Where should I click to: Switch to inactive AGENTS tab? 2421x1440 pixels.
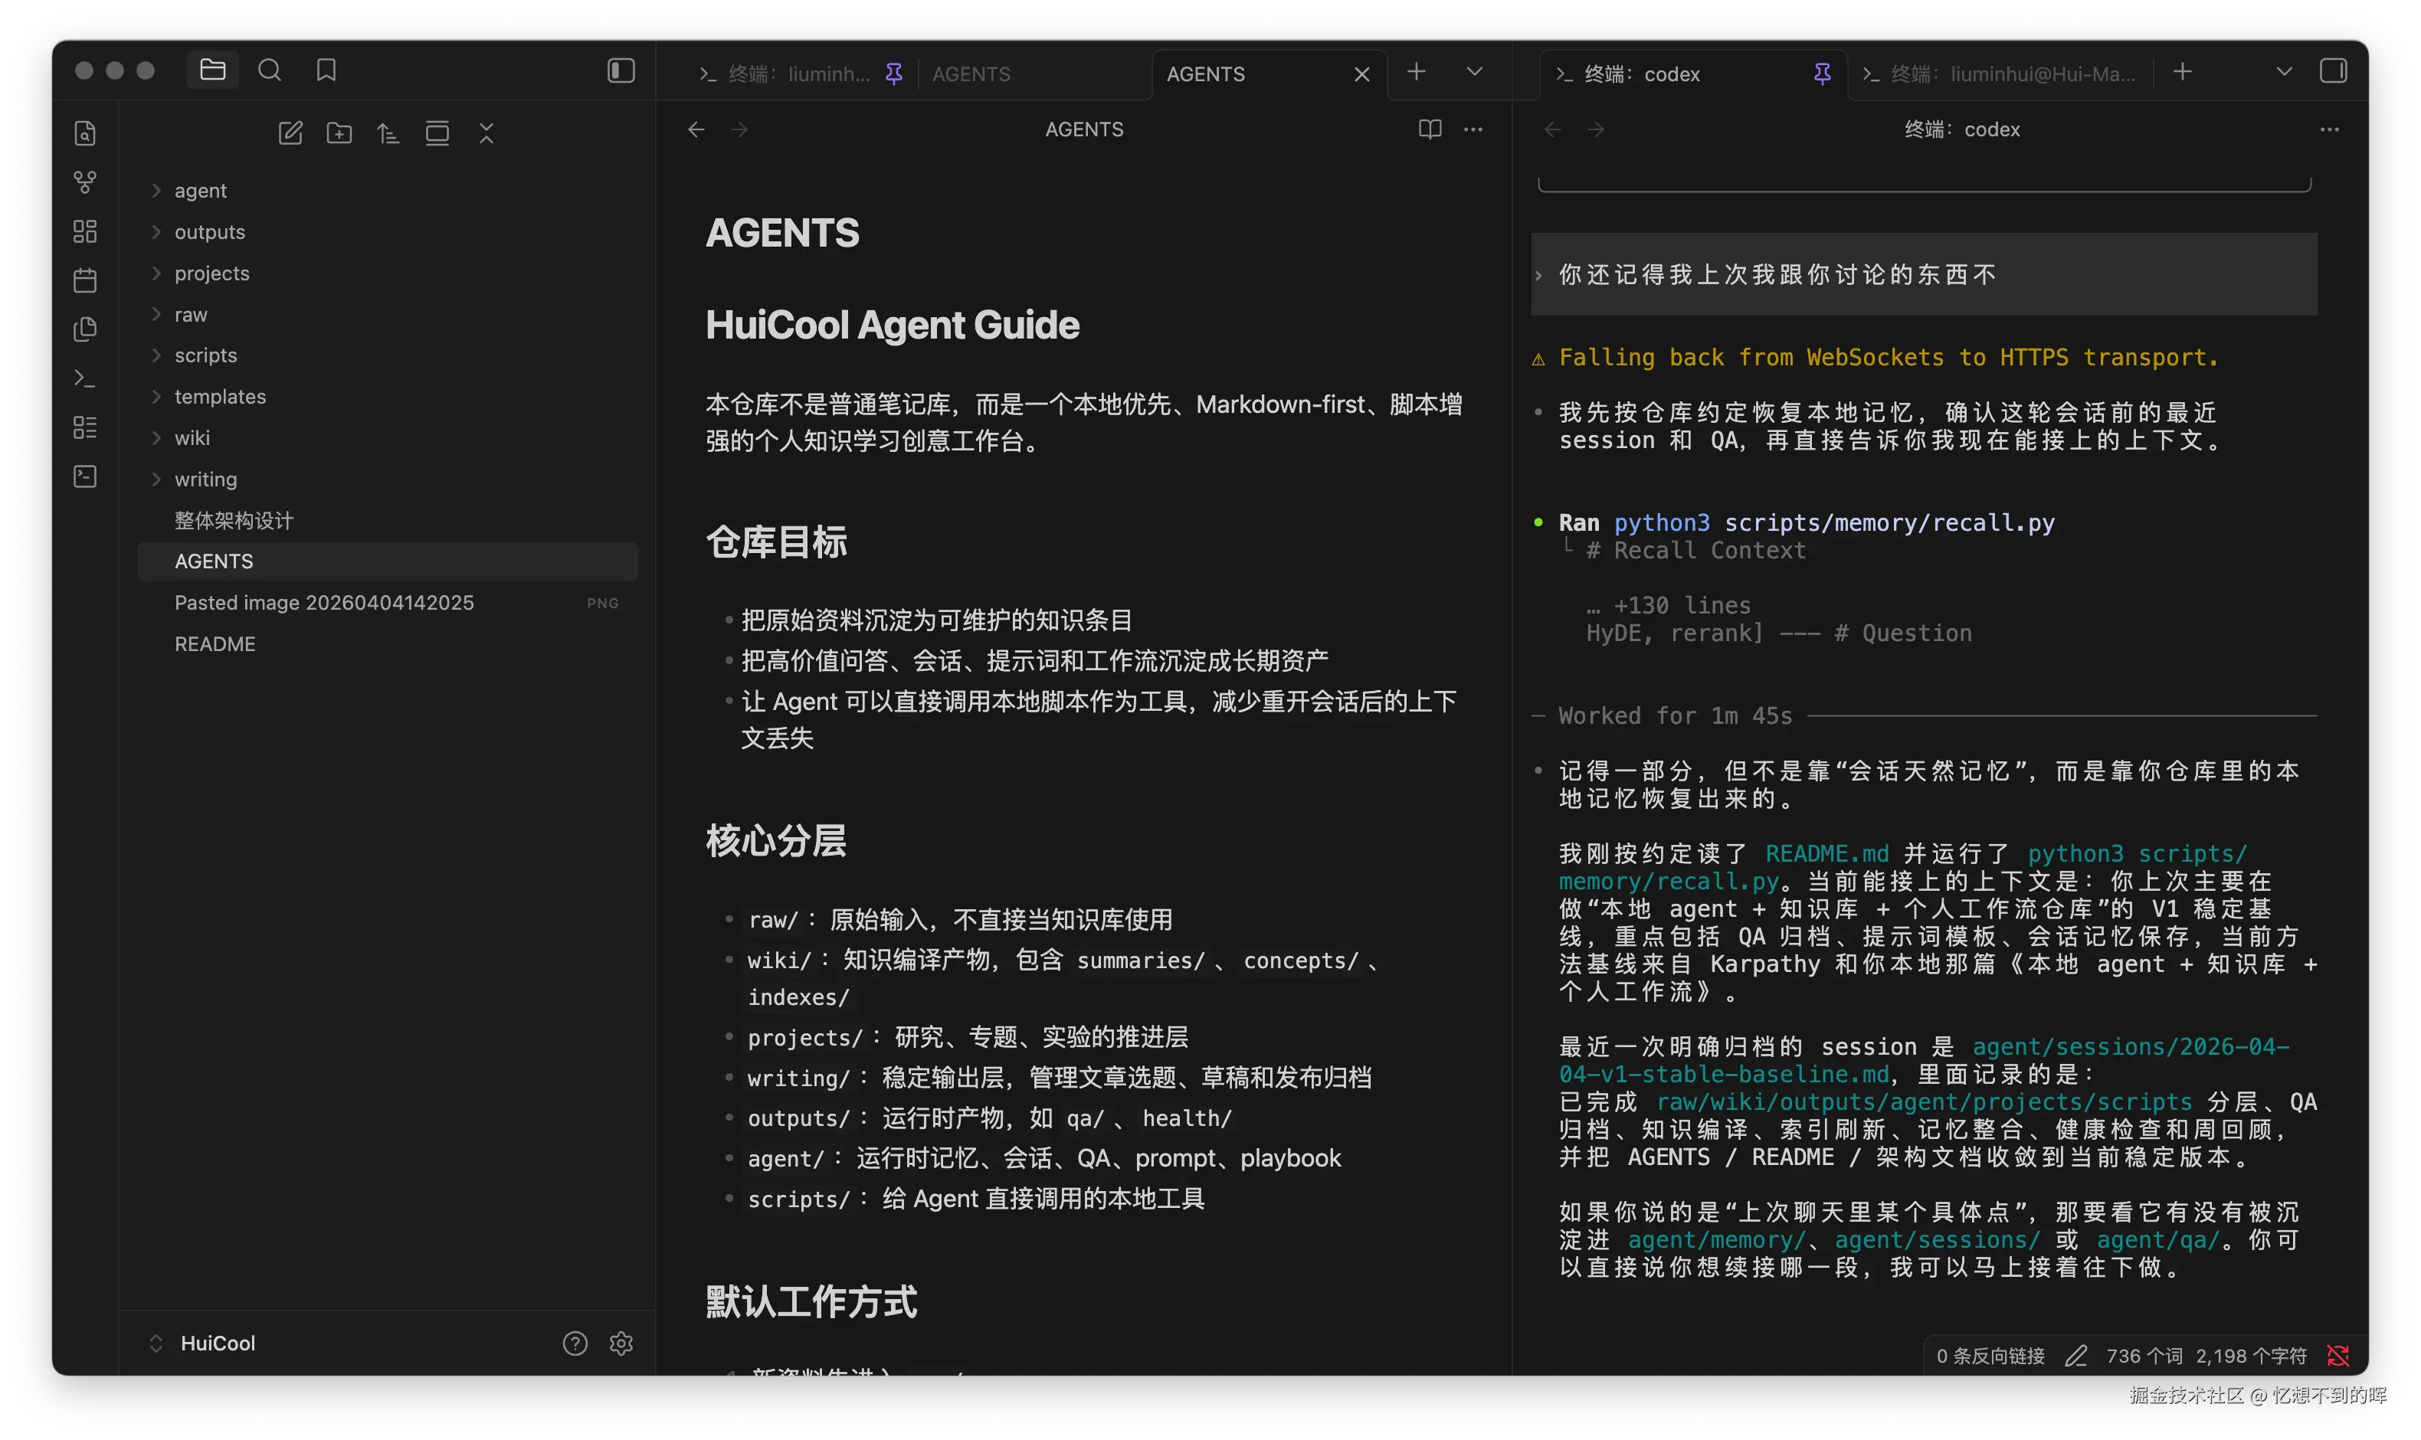[x=971, y=74]
